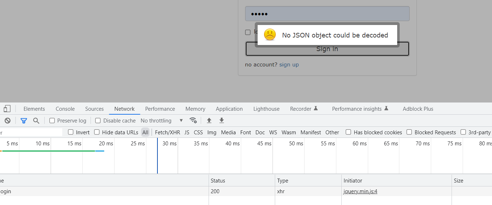Tick the Invert filter checkbox
The height and width of the screenshot is (205, 492).
[71, 132]
